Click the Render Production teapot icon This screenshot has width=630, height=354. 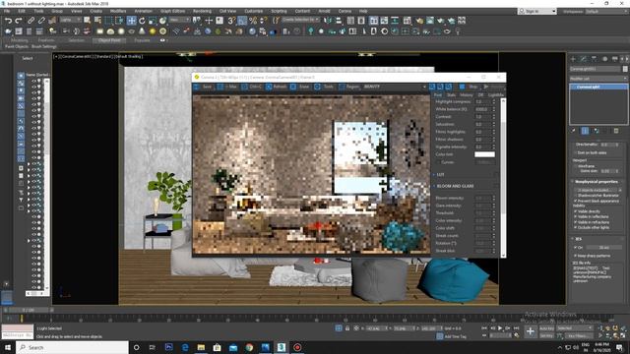(441, 20)
